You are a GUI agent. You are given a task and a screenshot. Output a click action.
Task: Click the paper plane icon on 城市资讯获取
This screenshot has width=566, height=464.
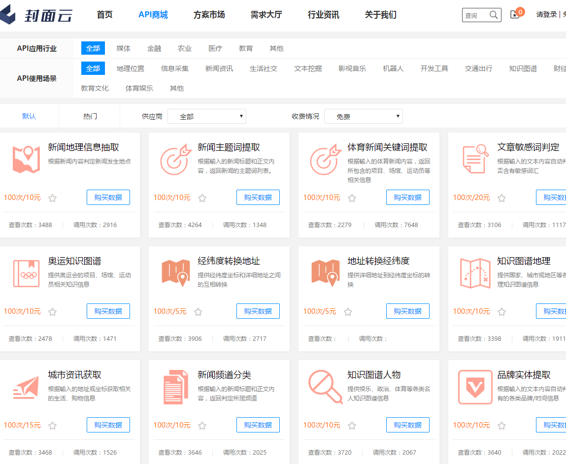pos(26,386)
